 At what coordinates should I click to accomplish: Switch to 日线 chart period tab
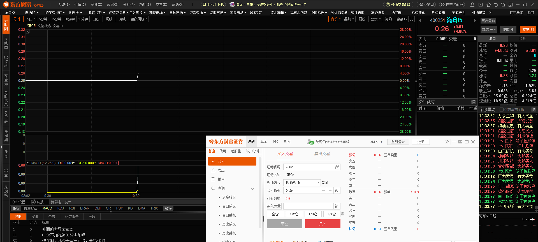point(96,19)
